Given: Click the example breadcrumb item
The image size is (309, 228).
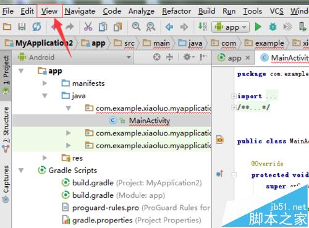Looking at the screenshot, I should 264,43.
